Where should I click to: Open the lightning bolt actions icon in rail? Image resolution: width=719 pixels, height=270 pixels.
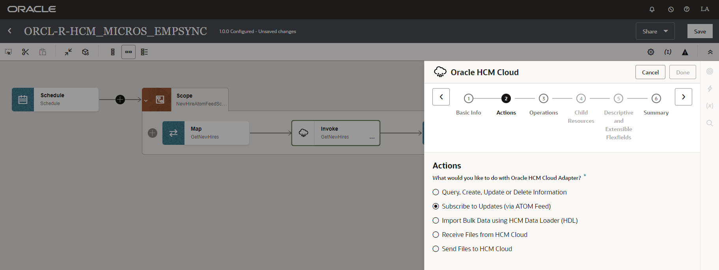[x=710, y=89]
